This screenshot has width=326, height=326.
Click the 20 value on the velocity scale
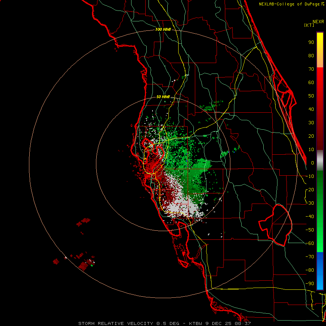pyautogui.click(x=311, y=136)
